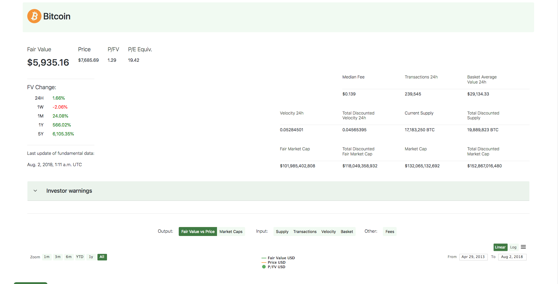Viewport: 558px width, 284px height.
Task: Click the FV Change heading
Action: click(x=42, y=87)
